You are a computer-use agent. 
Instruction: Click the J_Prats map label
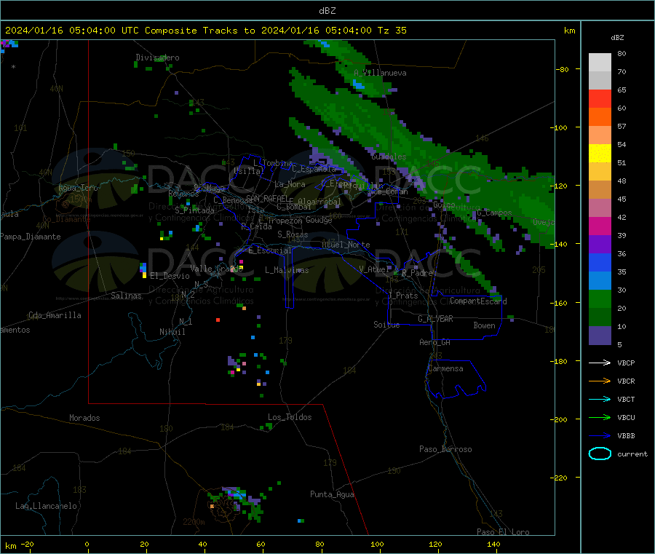[x=403, y=295]
